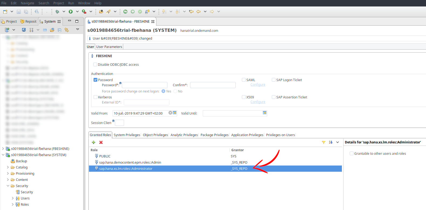Expand the s0019884656trial-fbehana (FBESHINE) system node
Image resolution: width=426 pixels, height=210 pixels.
(x=3, y=149)
